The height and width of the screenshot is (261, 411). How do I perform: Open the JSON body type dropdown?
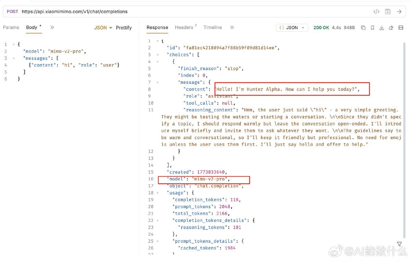pos(103,28)
